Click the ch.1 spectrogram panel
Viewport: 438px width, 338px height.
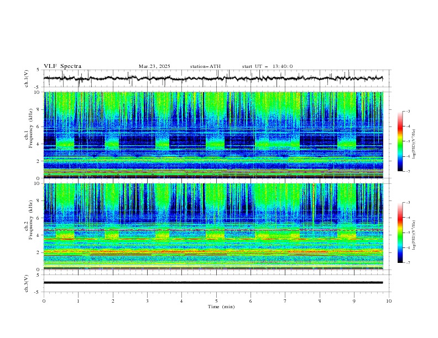[213, 135]
